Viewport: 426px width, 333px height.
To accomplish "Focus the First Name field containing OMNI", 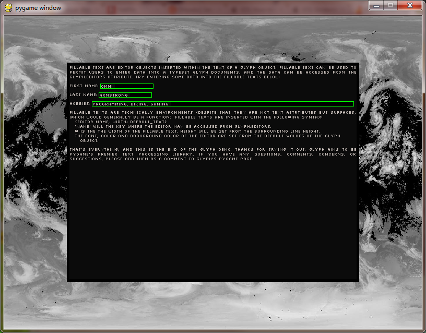I will (126, 86).
